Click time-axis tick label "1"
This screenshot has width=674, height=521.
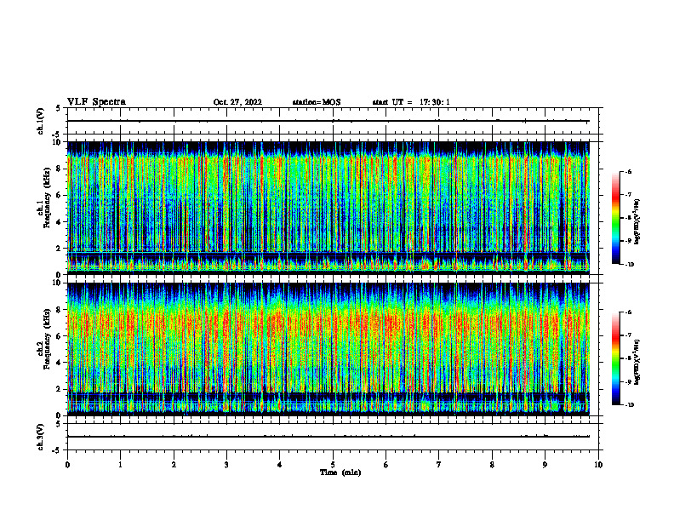point(120,465)
